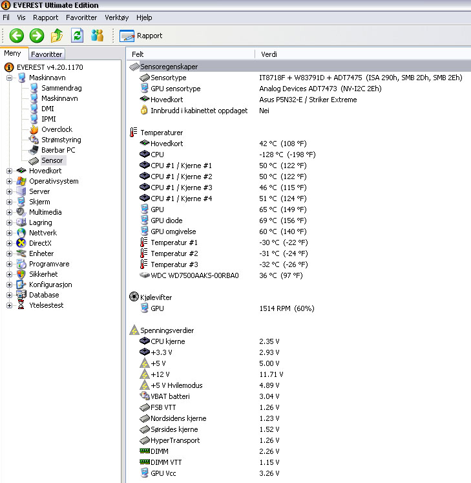Open the Fil menu
The height and width of the screenshot is (483, 471).
(x=6, y=17)
